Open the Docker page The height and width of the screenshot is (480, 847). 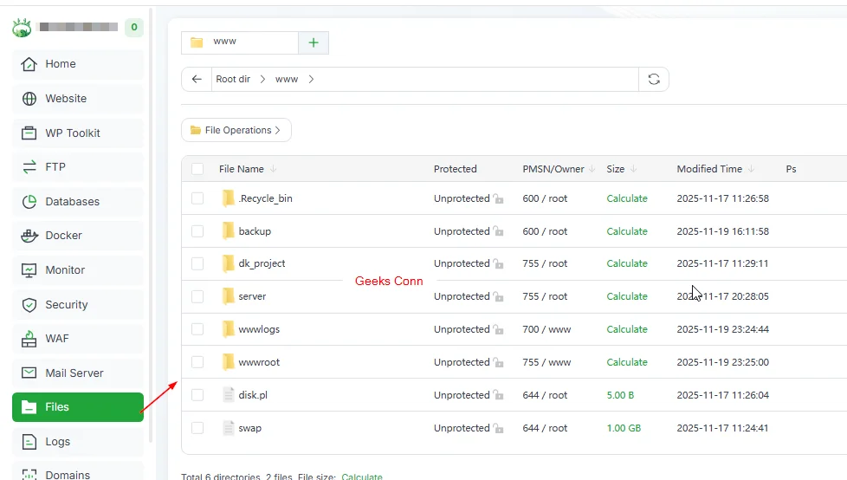click(x=78, y=236)
